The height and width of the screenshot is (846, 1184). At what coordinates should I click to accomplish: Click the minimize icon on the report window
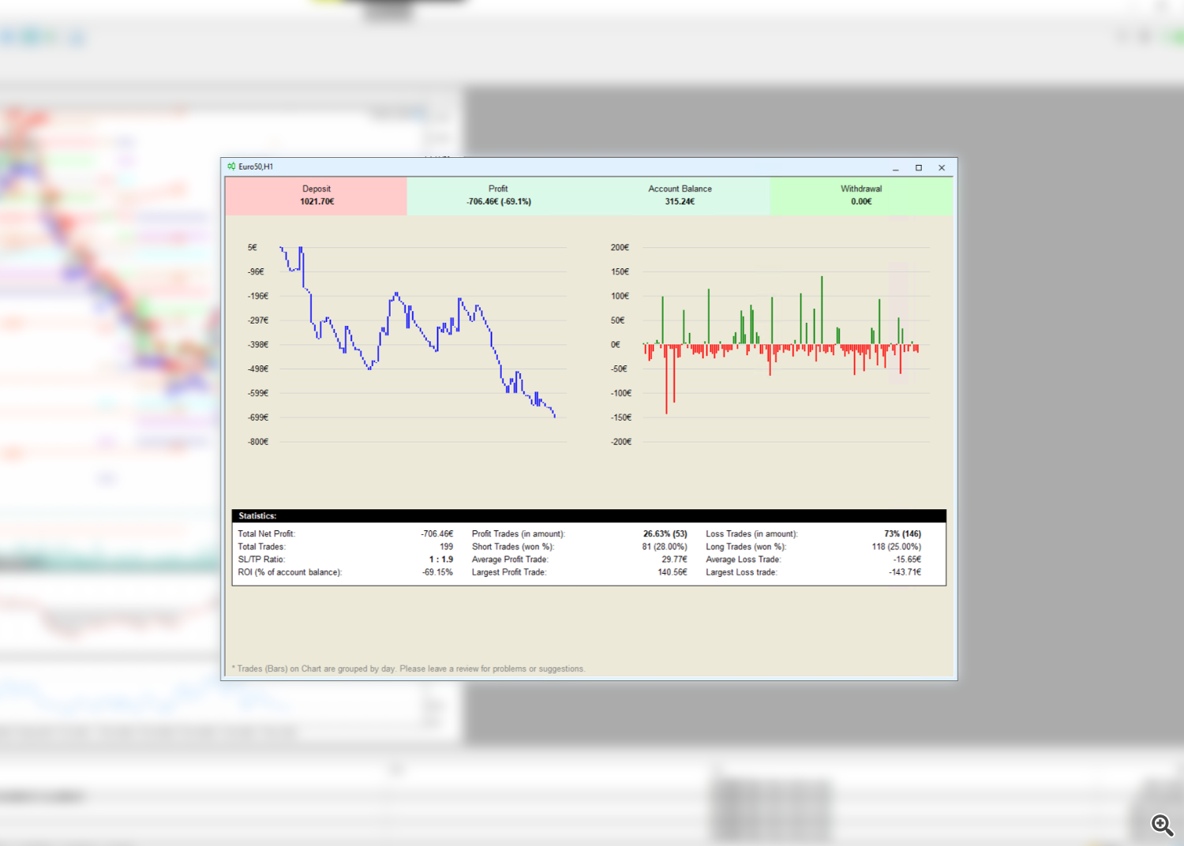(895, 168)
